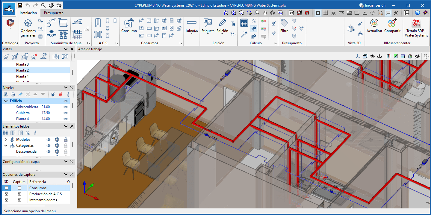Toggle visibility of Sobrecubierta level
This screenshot has width=431, height=215.
coord(66,107)
